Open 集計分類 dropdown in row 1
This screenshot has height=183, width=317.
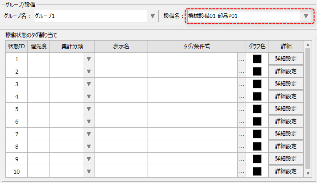(89, 59)
